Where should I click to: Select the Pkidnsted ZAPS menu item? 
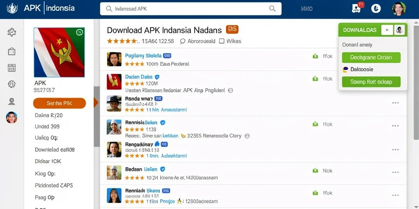pyautogui.click(x=54, y=185)
